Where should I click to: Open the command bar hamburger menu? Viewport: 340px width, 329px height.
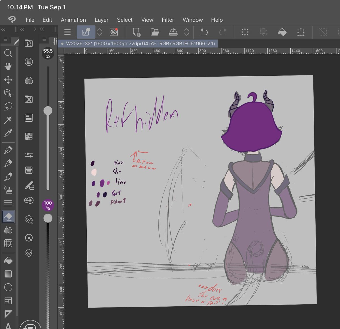point(67,32)
